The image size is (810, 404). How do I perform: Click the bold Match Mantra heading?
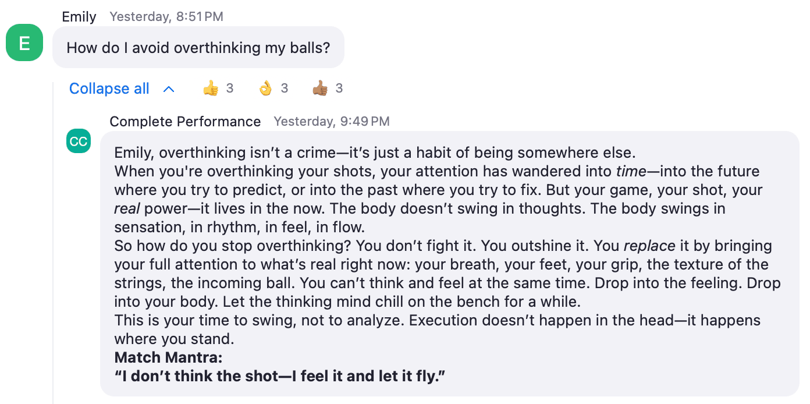[x=169, y=357]
